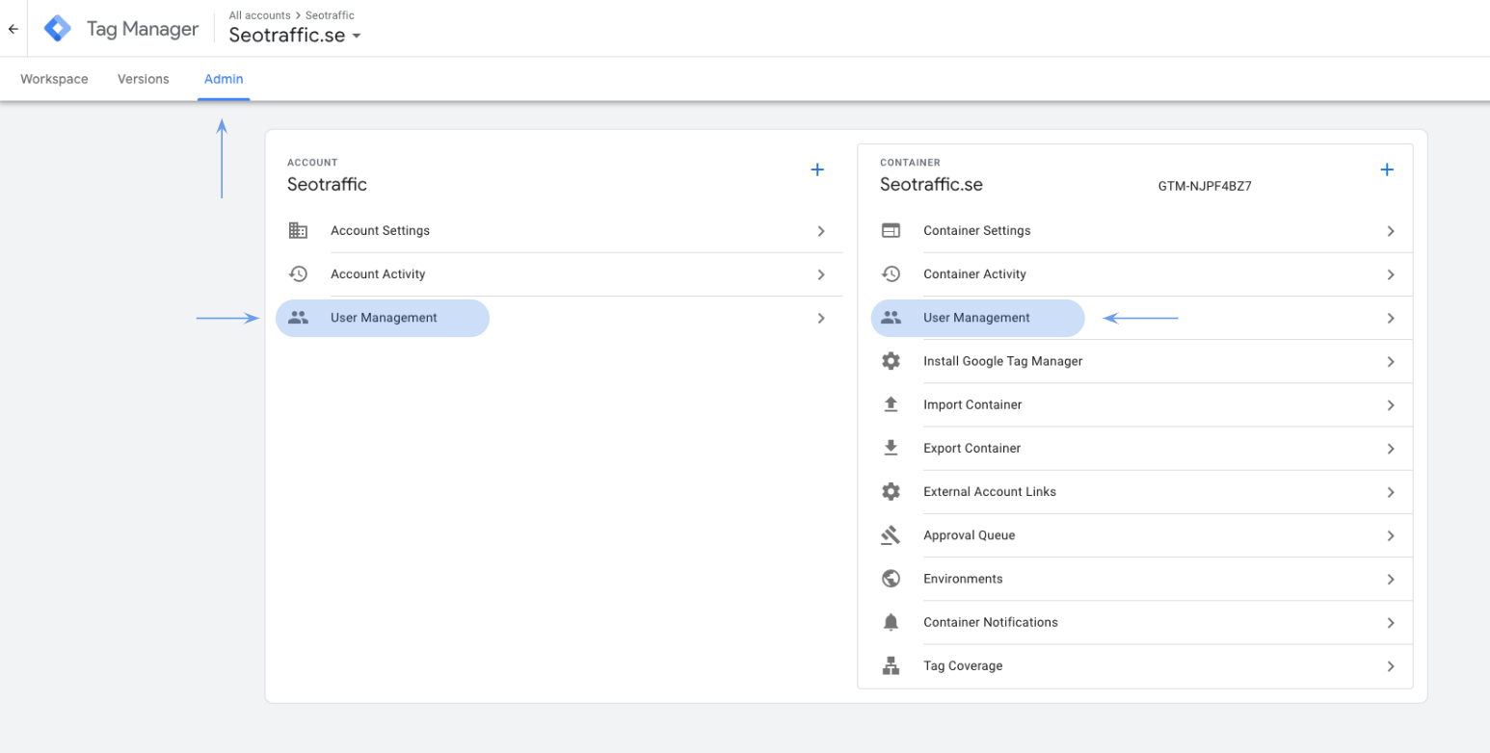Image resolution: width=1490 pixels, height=753 pixels.
Task: Open Environments
Action: [x=963, y=579]
